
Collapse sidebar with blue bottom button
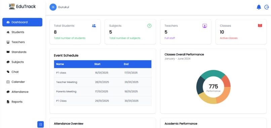pyautogui.click(x=41, y=124)
